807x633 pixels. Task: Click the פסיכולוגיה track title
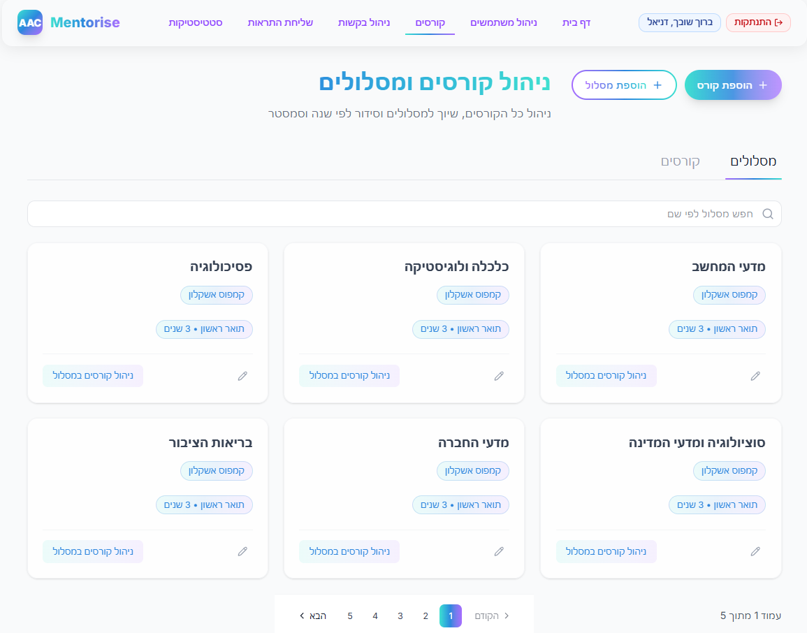[221, 267]
